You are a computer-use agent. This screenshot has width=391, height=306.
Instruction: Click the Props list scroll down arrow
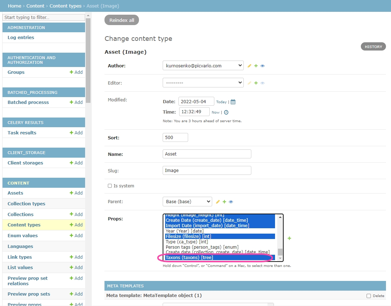coord(280,258)
